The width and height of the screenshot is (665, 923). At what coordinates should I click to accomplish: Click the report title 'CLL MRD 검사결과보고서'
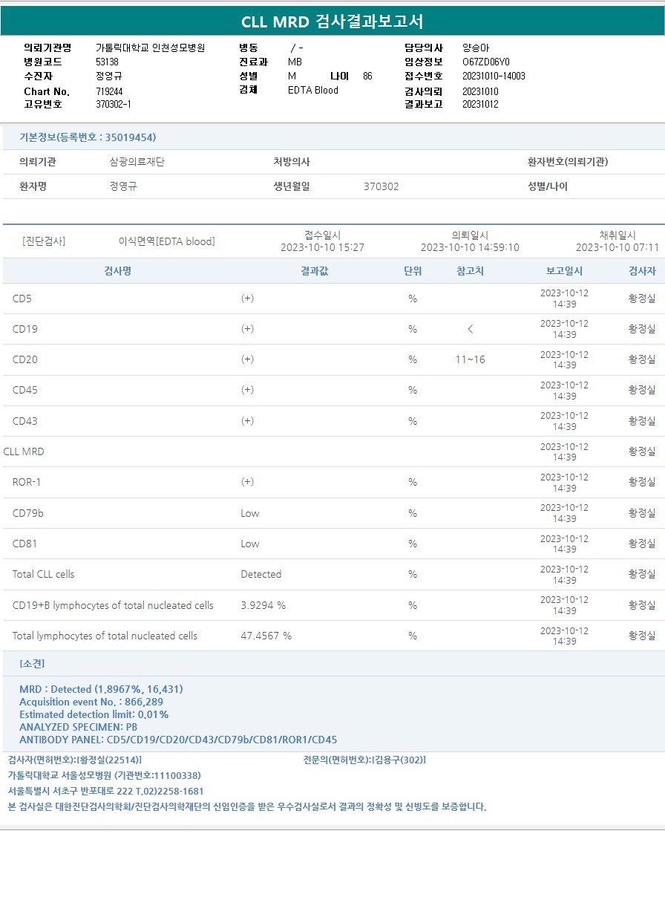pos(332,22)
